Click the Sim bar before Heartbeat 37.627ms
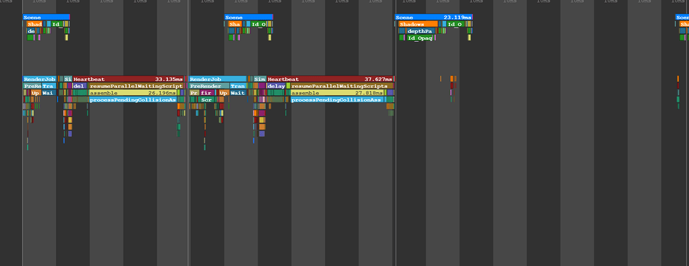This screenshot has height=266, width=689. tap(259, 79)
